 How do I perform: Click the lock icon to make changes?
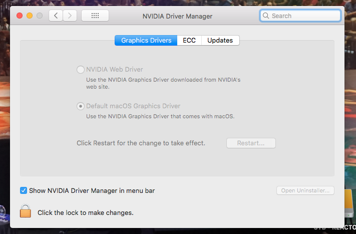click(x=26, y=211)
